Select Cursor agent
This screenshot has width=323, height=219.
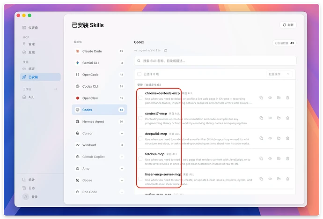pyautogui.click(x=100, y=133)
